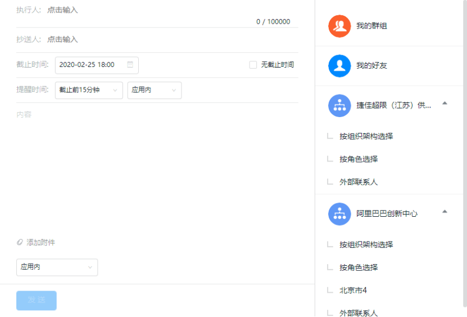467x317 pixels.
Task: Click the 阿里巴巴创新中心 organization name
Action: (x=387, y=214)
